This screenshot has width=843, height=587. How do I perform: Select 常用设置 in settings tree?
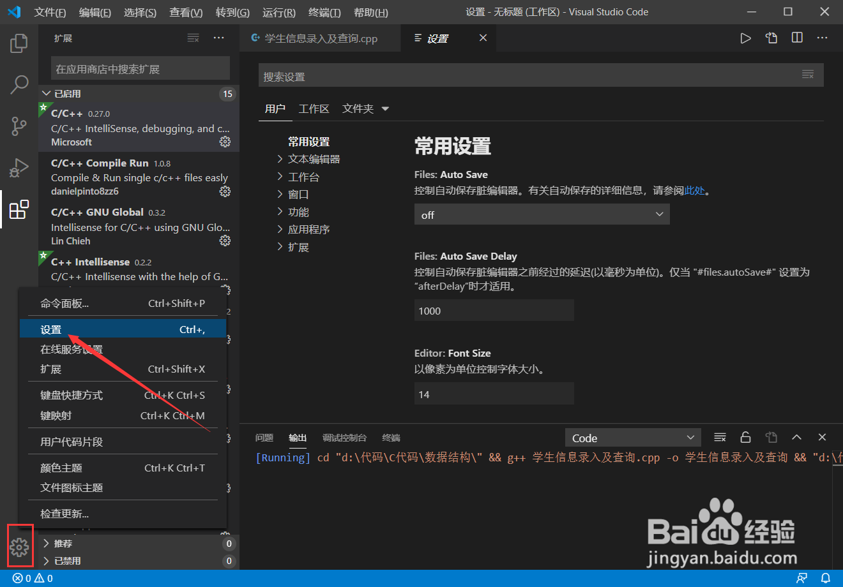308,142
